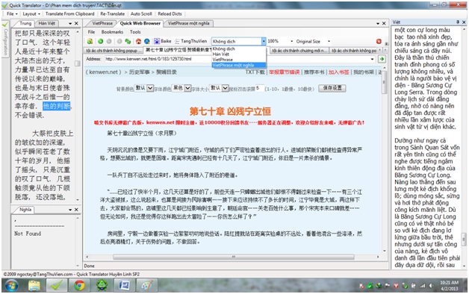Click the TangThuVien toolbar shortcut

tap(191, 41)
